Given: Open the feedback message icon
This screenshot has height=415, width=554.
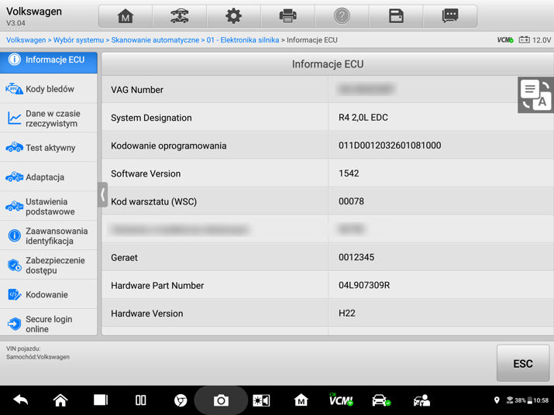Looking at the screenshot, I should tap(450, 16).
